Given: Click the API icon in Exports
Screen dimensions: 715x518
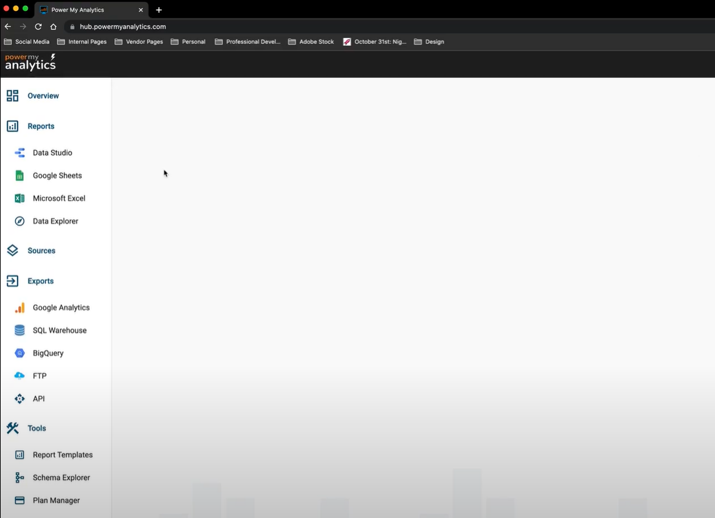Looking at the screenshot, I should pos(19,399).
